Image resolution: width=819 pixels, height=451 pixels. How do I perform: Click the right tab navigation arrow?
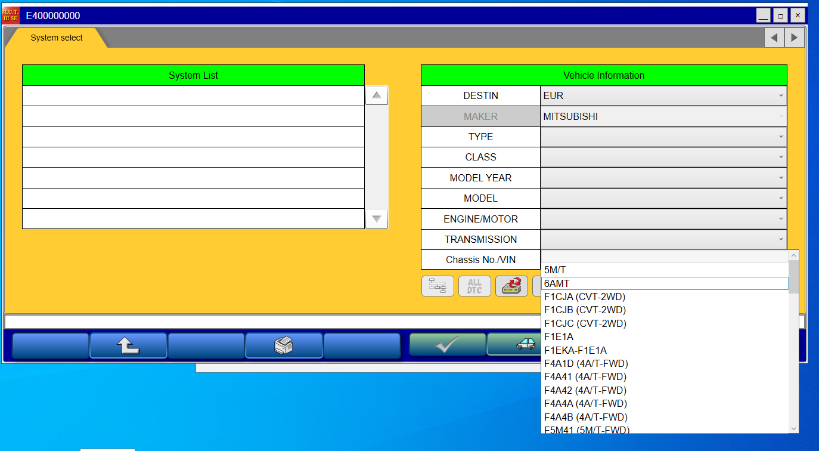coord(794,37)
